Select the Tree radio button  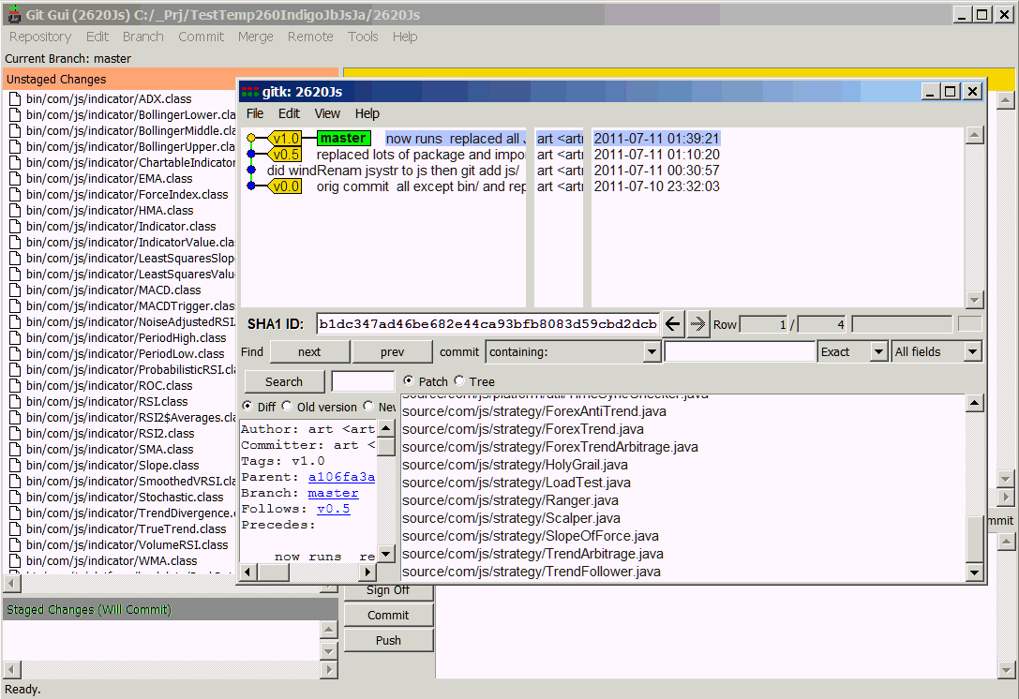pyautogui.click(x=459, y=380)
